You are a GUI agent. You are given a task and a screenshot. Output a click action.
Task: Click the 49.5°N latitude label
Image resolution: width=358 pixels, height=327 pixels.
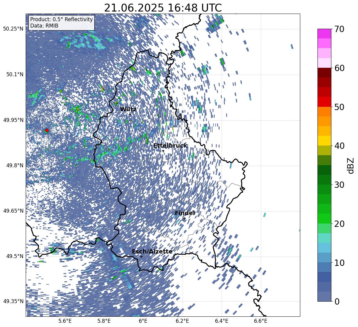(x=15, y=256)
